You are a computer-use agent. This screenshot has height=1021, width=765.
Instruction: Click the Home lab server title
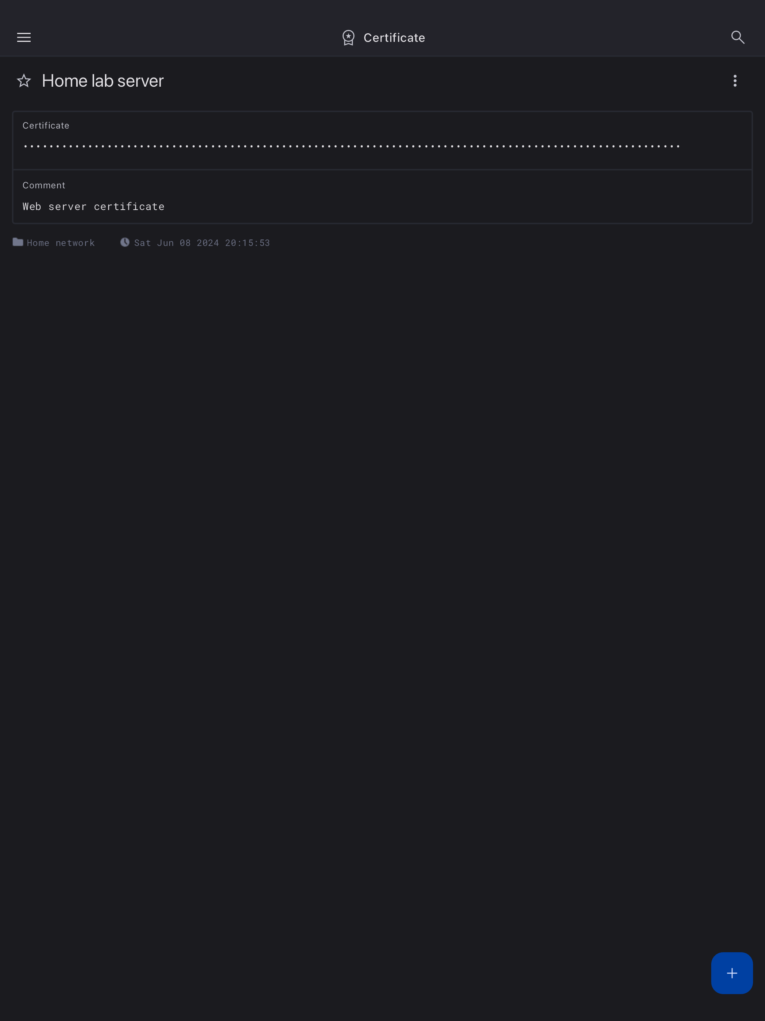click(x=103, y=81)
